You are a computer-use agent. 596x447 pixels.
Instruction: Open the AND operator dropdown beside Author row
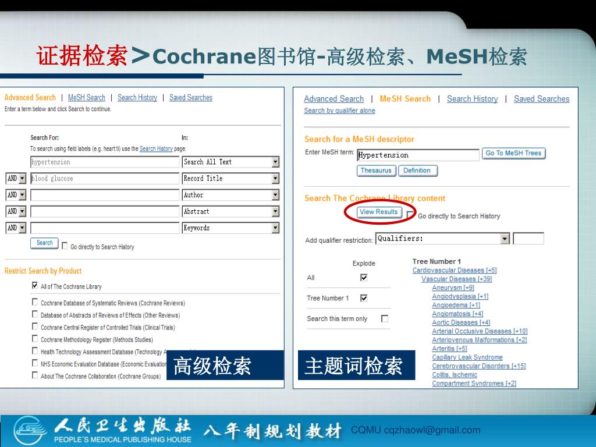pos(16,195)
